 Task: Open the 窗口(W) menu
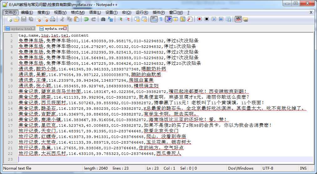(x=176, y=13)
